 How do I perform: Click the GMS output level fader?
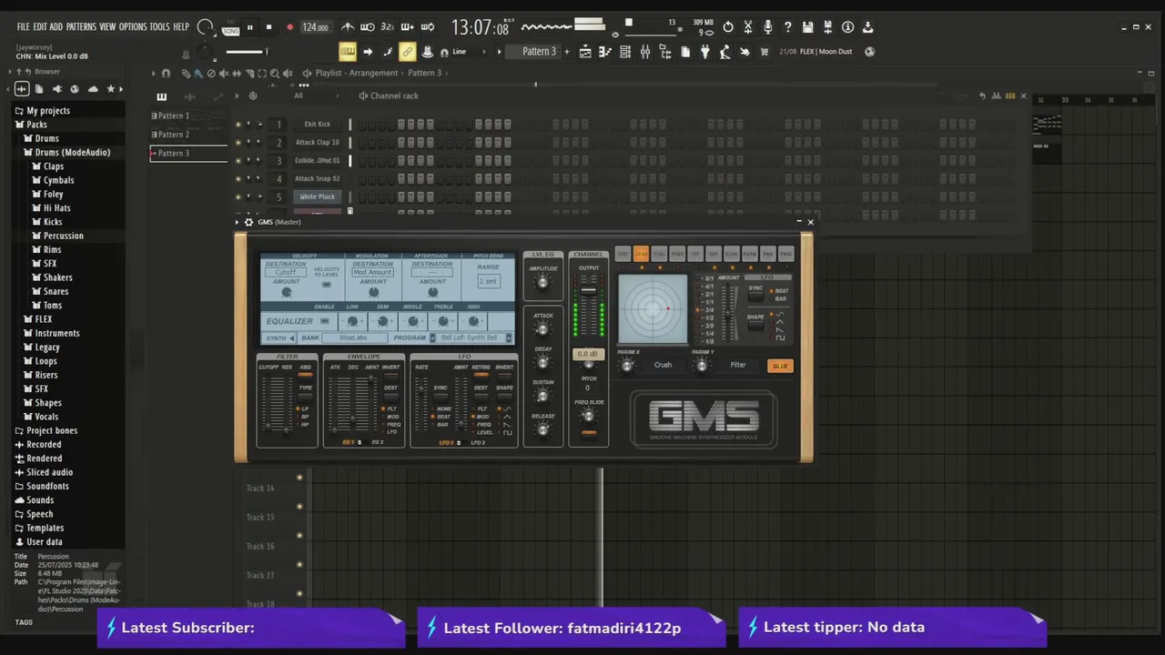[x=589, y=291]
